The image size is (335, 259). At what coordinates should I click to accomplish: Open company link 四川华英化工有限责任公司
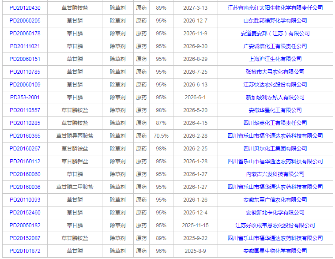click(x=275, y=123)
